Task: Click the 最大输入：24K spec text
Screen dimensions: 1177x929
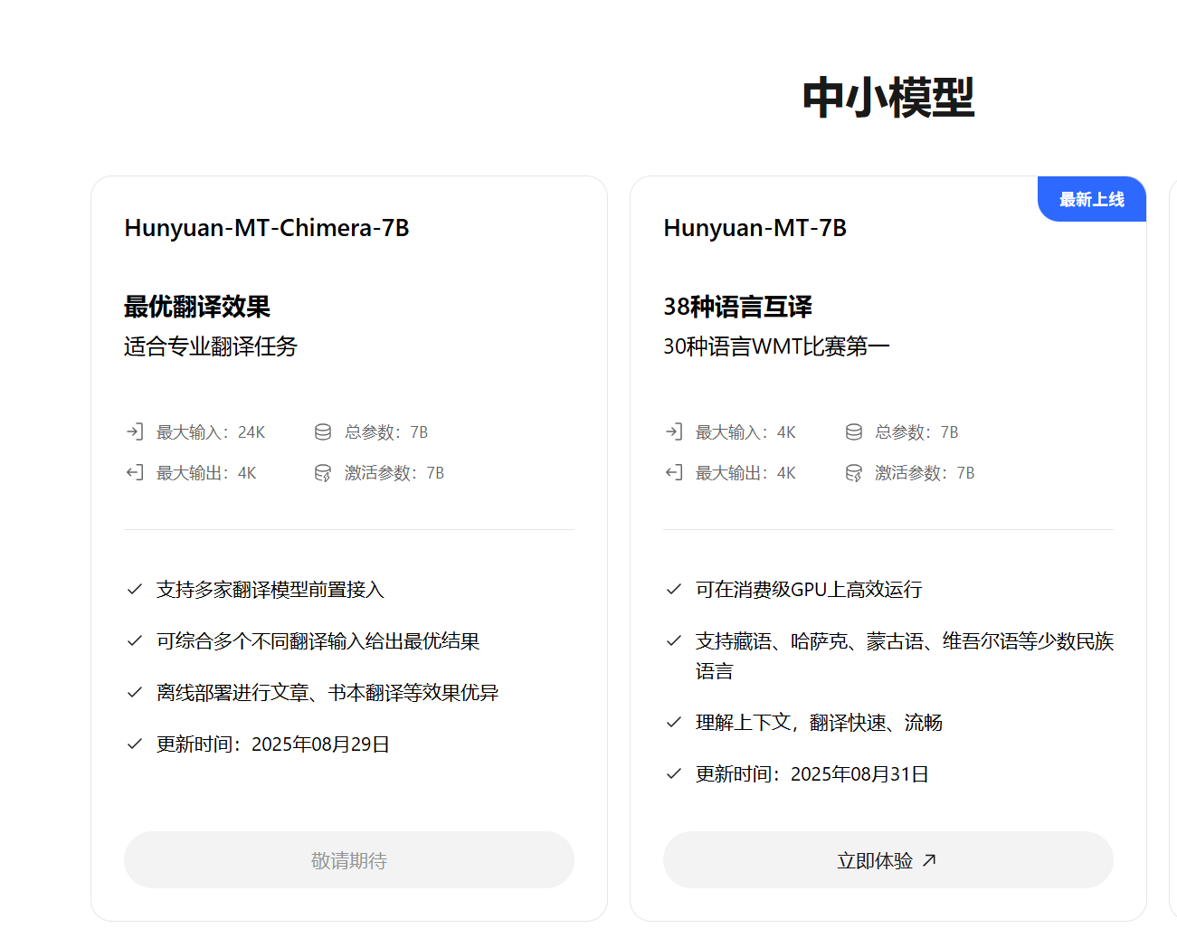Action: pyautogui.click(x=211, y=432)
